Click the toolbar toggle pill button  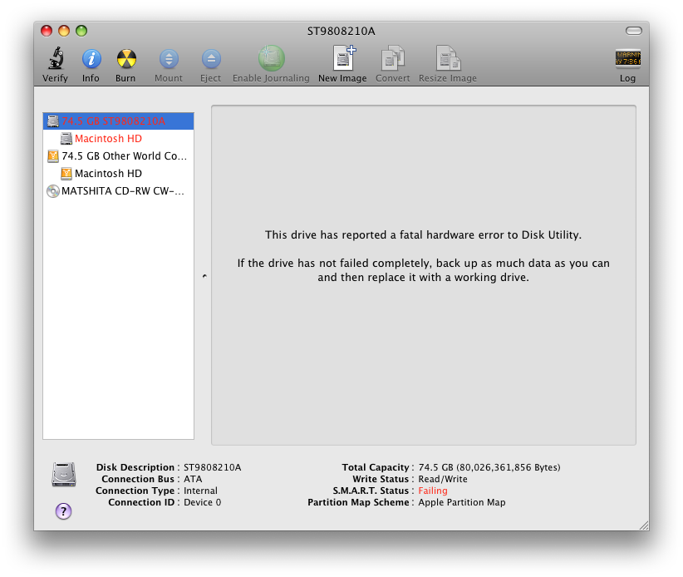tap(634, 31)
